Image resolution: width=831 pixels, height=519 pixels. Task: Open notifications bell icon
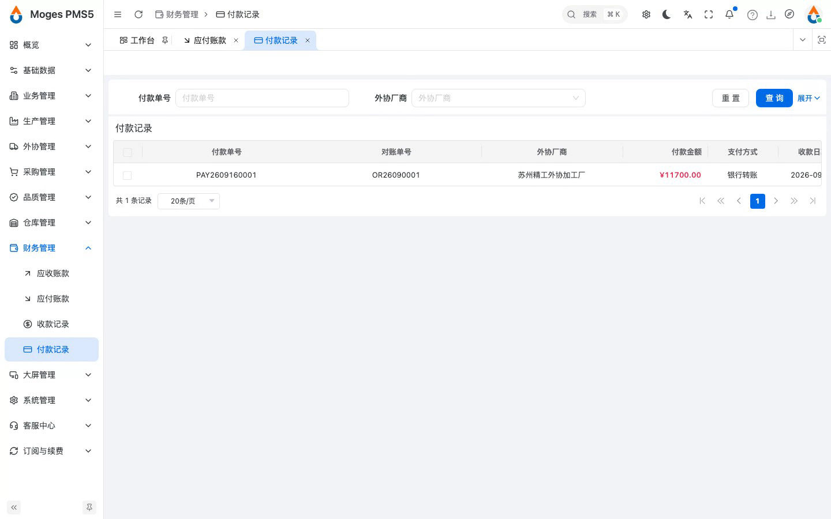pyautogui.click(x=729, y=14)
